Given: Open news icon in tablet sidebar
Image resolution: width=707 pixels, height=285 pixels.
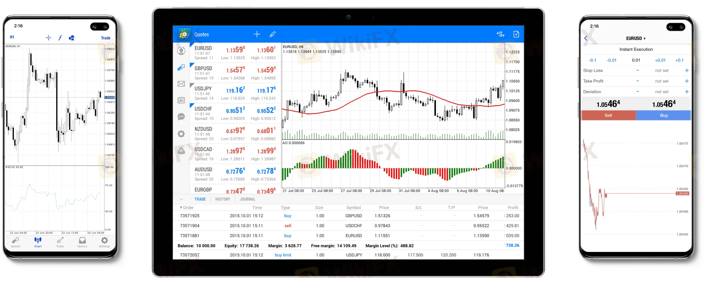Looking at the screenshot, I should 181,100.
